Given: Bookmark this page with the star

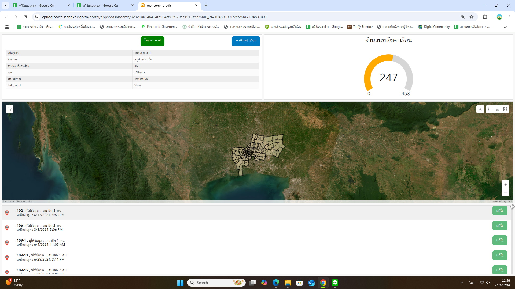Looking at the screenshot, I should [472, 17].
